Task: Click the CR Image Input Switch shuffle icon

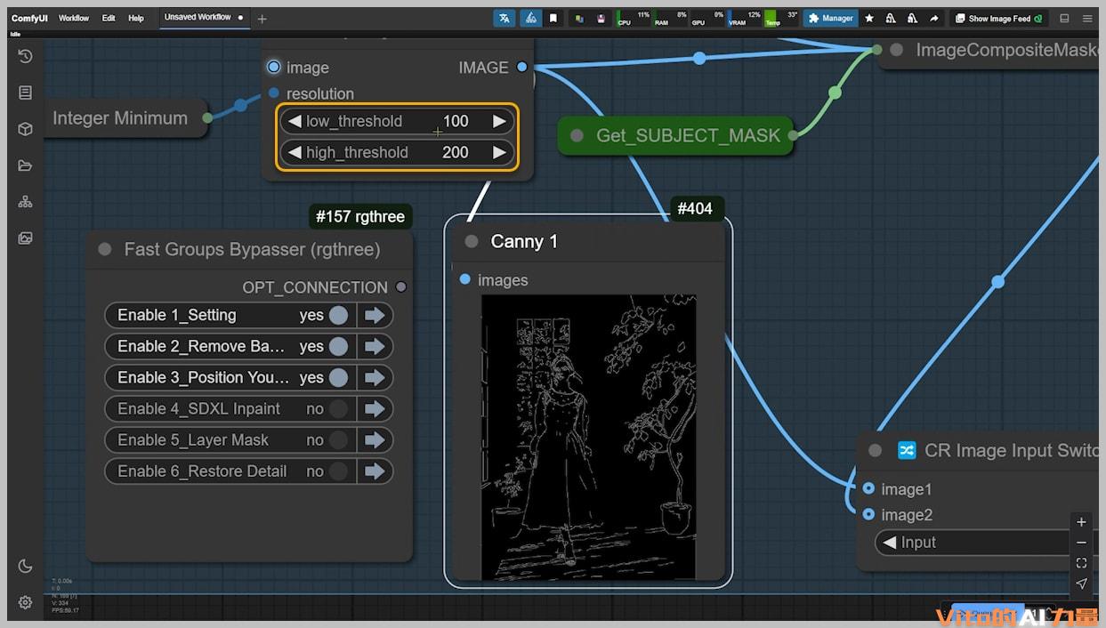Action: coord(907,450)
